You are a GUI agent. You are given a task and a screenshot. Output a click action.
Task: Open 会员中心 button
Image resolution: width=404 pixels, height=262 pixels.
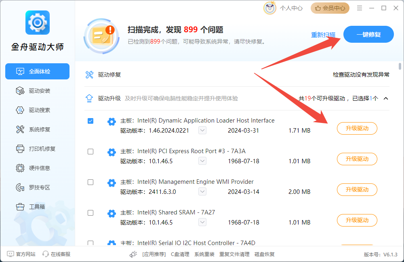pyautogui.click(x=330, y=8)
